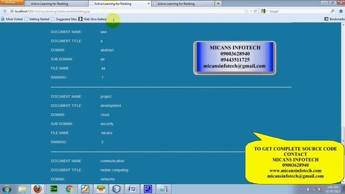
Task: Select the document title 'mobile computing'
Action: [x=114, y=170]
